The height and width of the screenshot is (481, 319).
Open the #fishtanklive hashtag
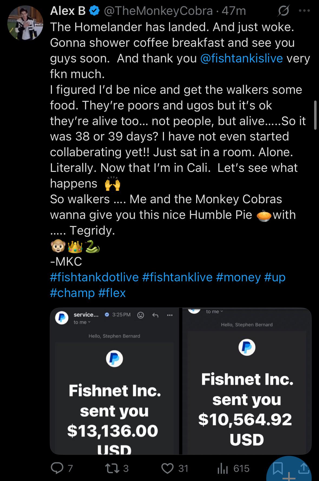(177, 277)
